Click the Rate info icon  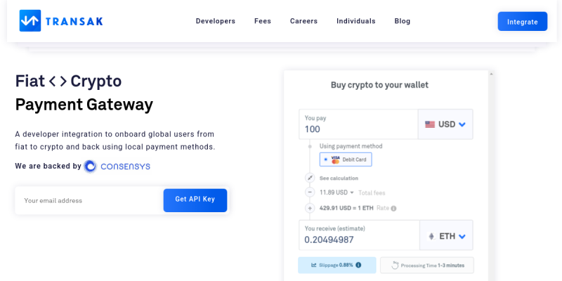point(393,209)
